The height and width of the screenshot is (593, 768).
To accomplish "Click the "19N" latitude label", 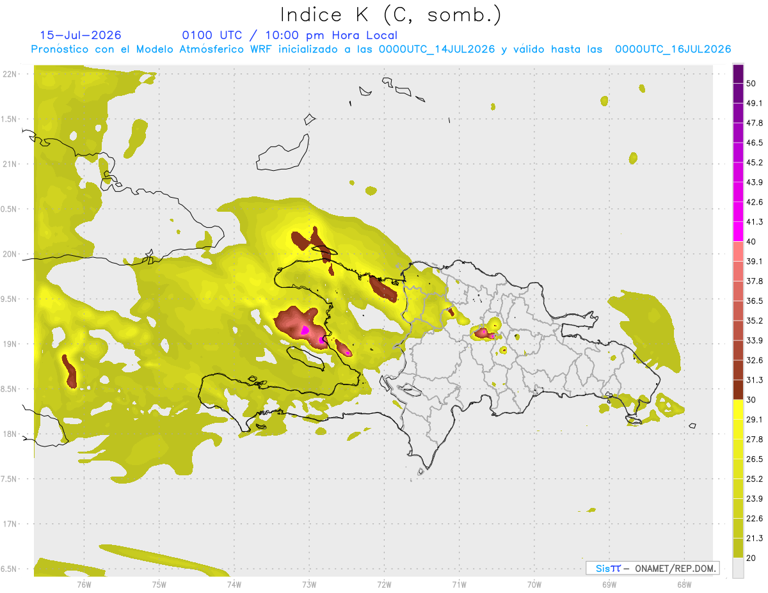I will click(x=10, y=344).
